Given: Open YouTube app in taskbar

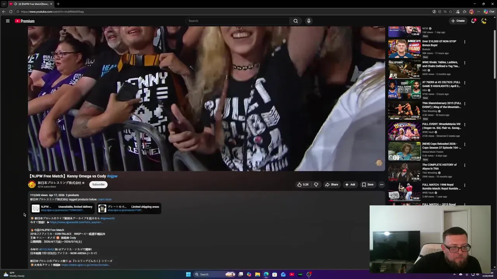Looking at the screenshot, I should click(292, 274).
